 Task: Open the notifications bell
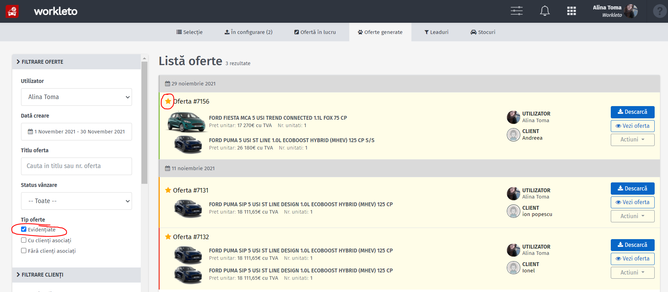544,11
